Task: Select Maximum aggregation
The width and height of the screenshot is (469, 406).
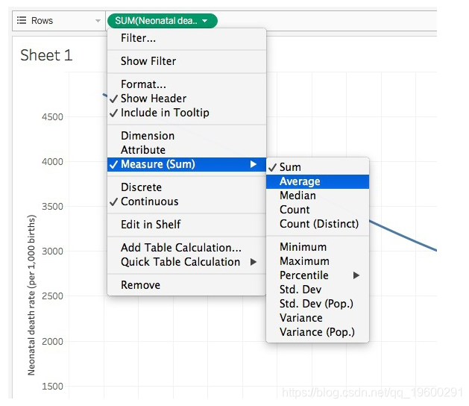Action: pos(318,261)
